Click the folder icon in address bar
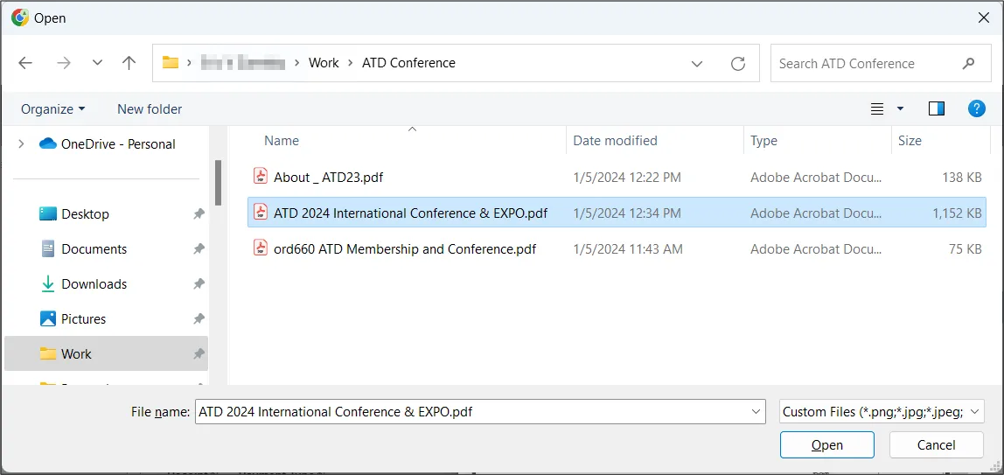The width and height of the screenshot is (1004, 475). click(x=171, y=63)
